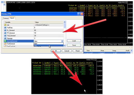Click the small x button at top-left corner
The height and width of the screenshot is (95, 134).
tap(5, 2)
